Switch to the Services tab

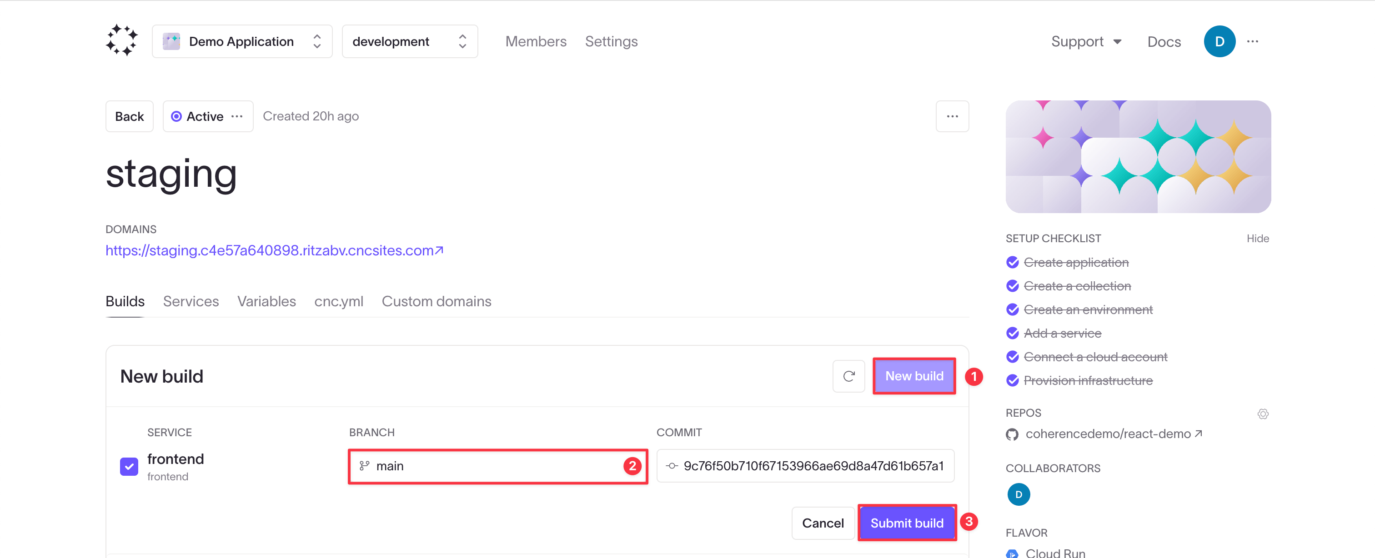click(190, 301)
